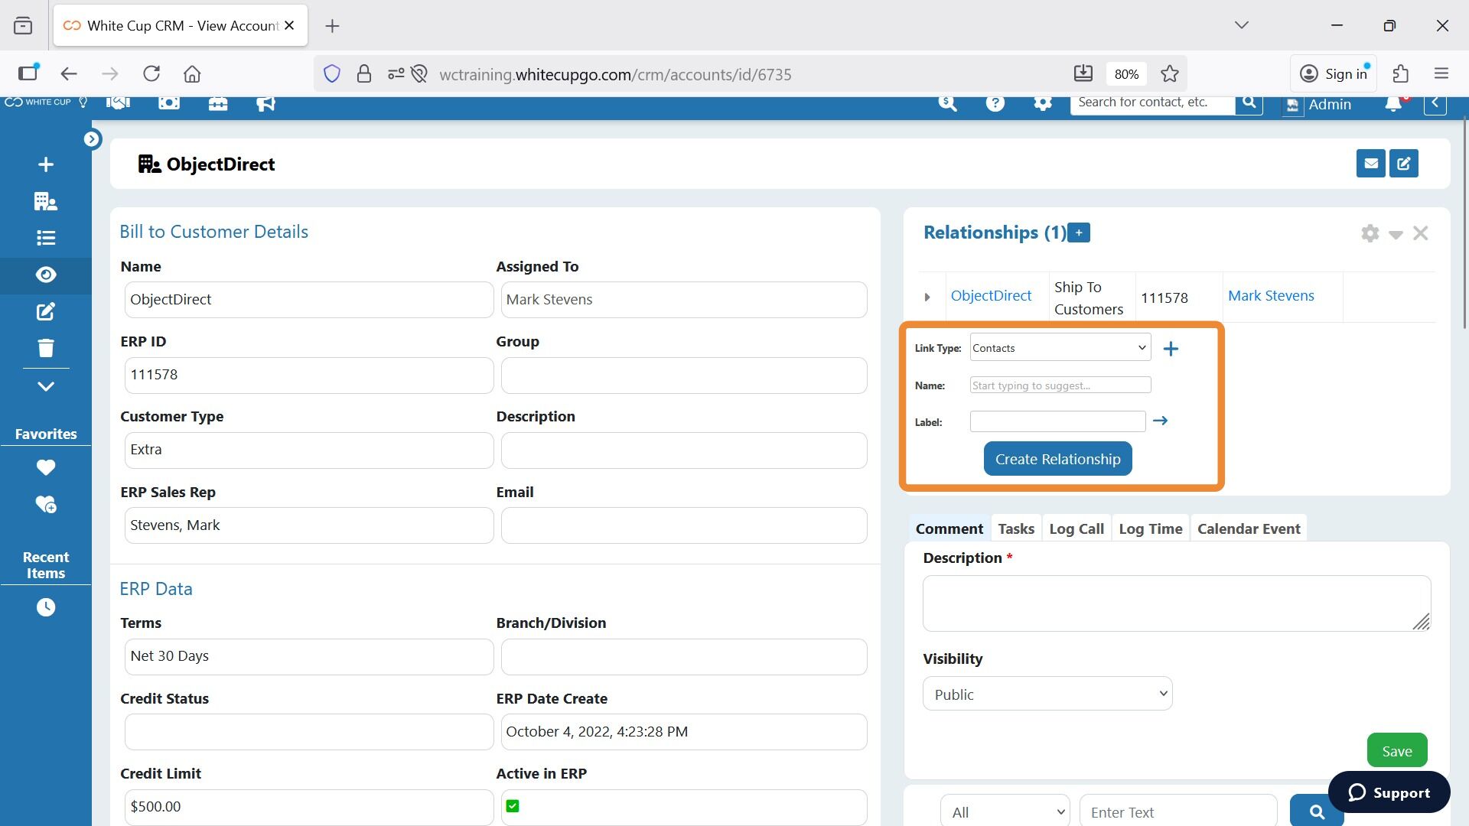Open favorites heart icon
The width and height of the screenshot is (1469, 826).
pyautogui.click(x=46, y=467)
